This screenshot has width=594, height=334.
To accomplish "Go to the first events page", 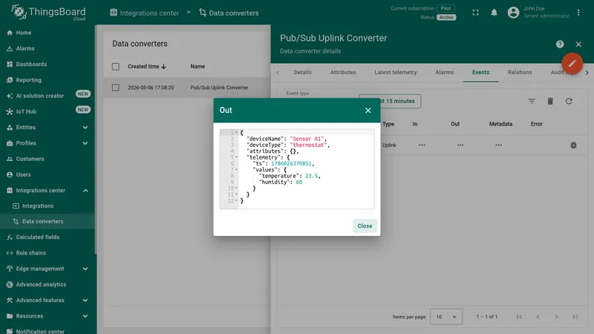I will tap(519, 317).
